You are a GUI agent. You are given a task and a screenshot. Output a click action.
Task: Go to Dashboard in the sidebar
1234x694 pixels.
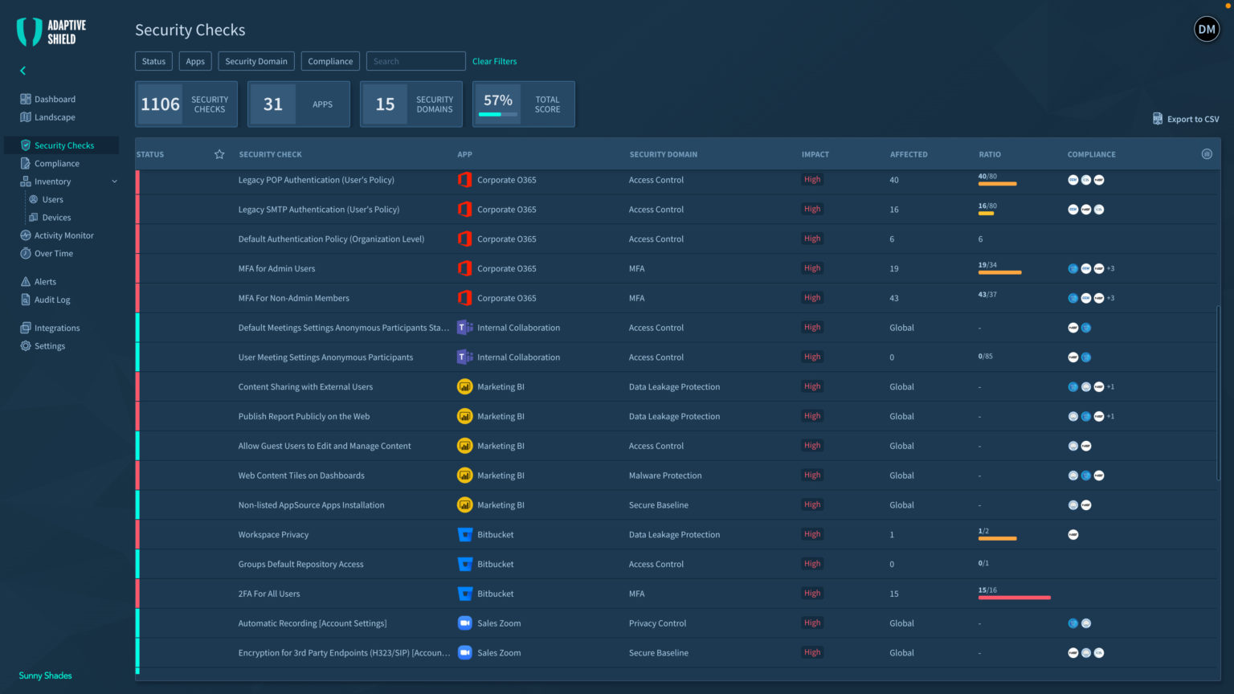coord(55,99)
